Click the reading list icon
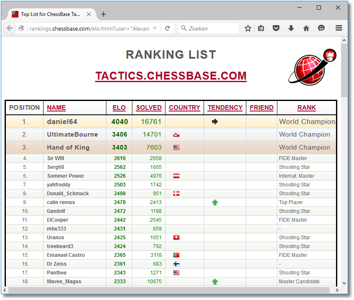The width and height of the screenshot is (354, 300). click(261, 28)
